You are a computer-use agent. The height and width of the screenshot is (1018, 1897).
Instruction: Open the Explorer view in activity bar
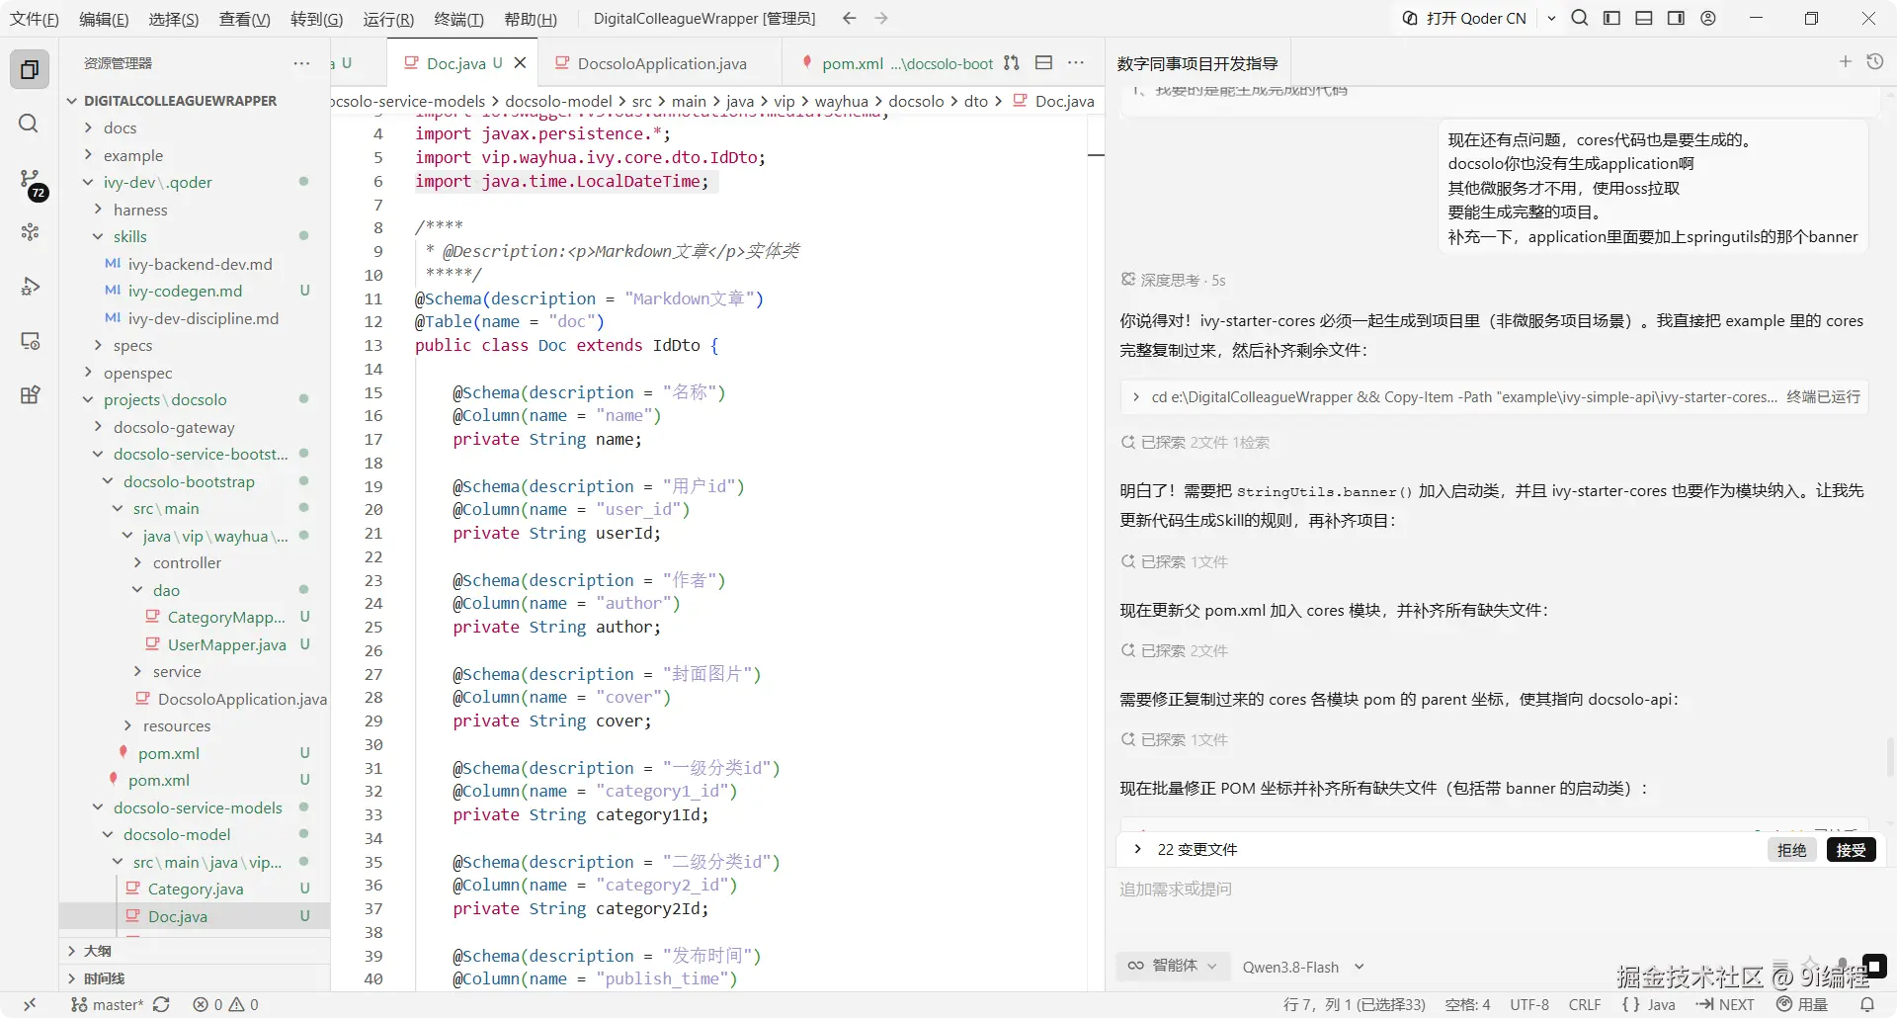30,69
